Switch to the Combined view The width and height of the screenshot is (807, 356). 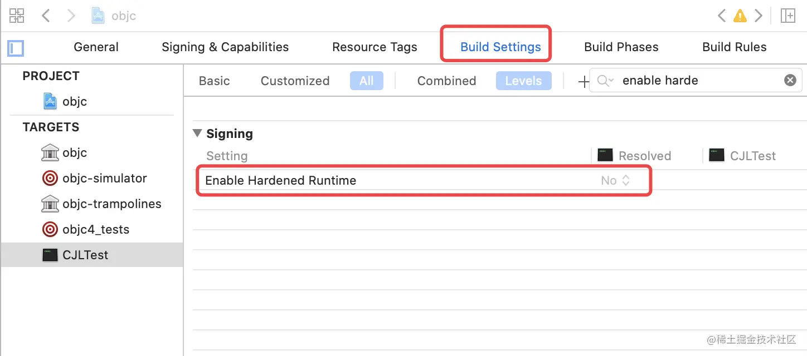pyautogui.click(x=446, y=81)
